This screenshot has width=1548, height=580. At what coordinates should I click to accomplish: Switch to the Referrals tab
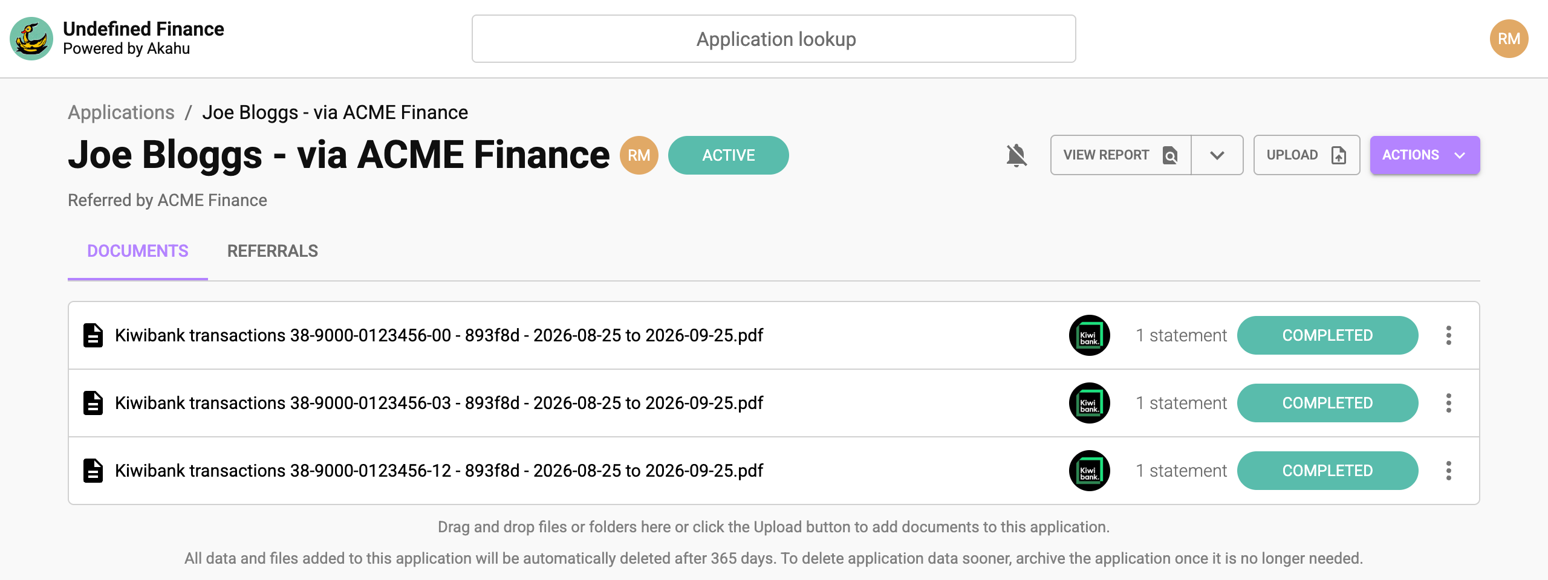pos(273,251)
